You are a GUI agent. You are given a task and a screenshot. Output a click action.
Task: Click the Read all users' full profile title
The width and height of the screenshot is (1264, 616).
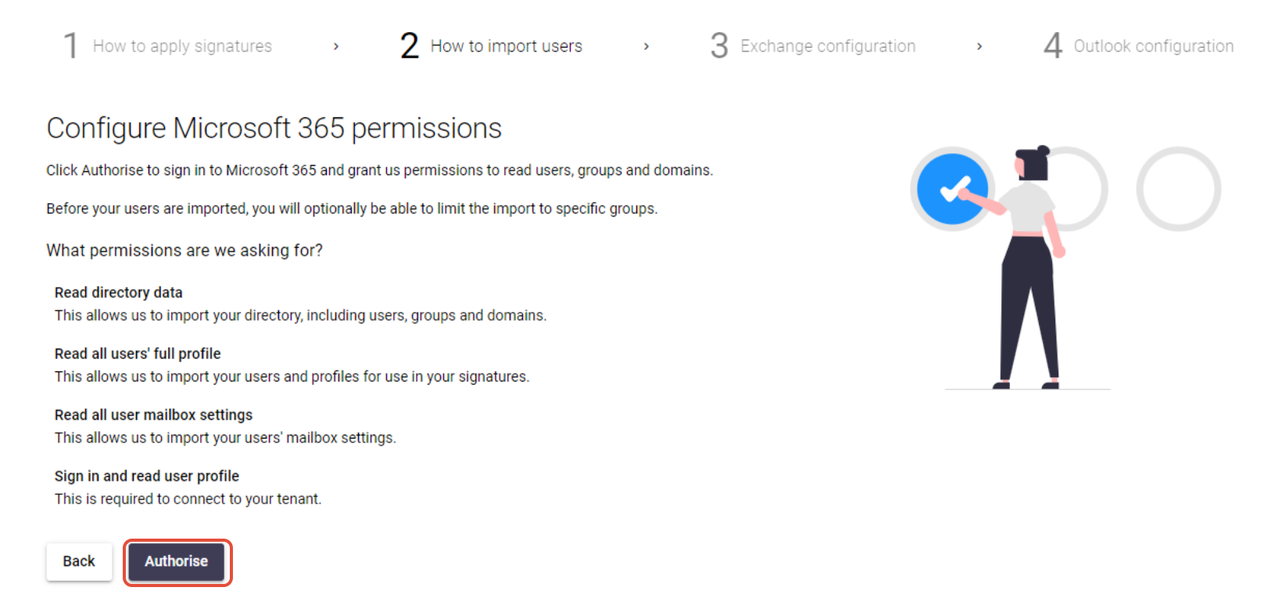(138, 353)
